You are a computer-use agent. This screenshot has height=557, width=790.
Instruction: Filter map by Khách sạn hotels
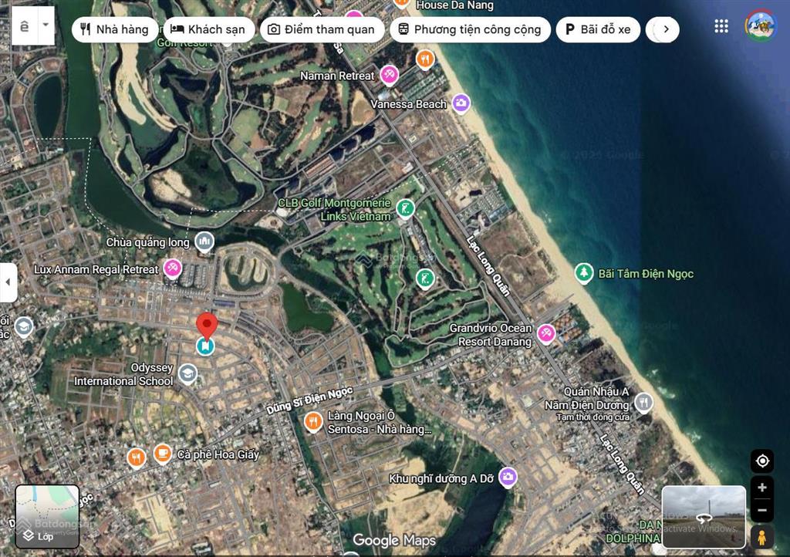(208, 30)
